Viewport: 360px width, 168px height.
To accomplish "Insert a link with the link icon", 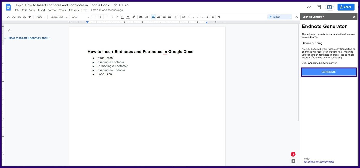I will point(141,17).
